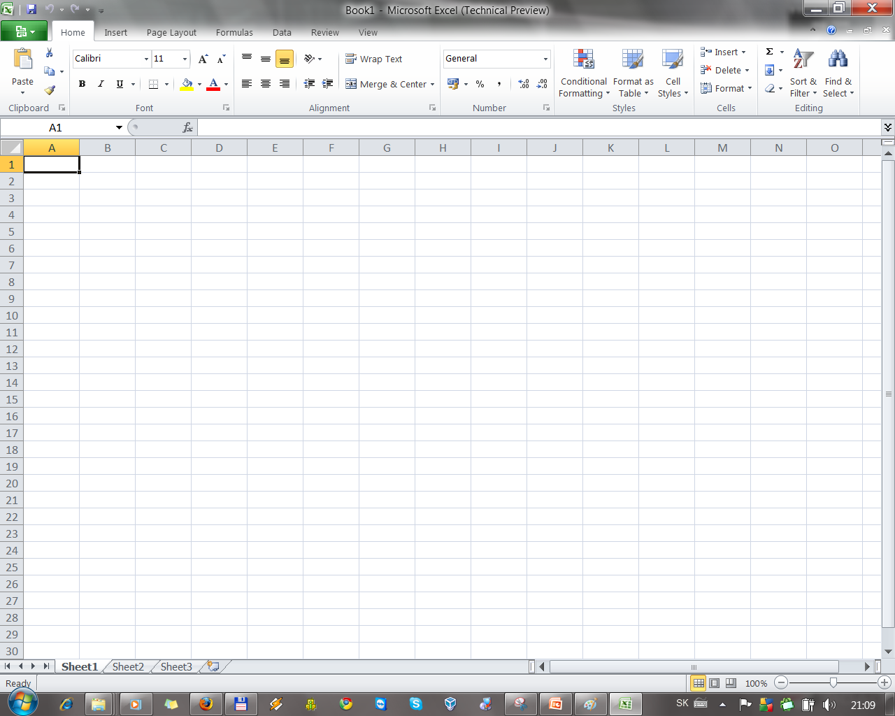
Task: Expand the Name Box dropdown arrow
Action: [x=119, y=127]
